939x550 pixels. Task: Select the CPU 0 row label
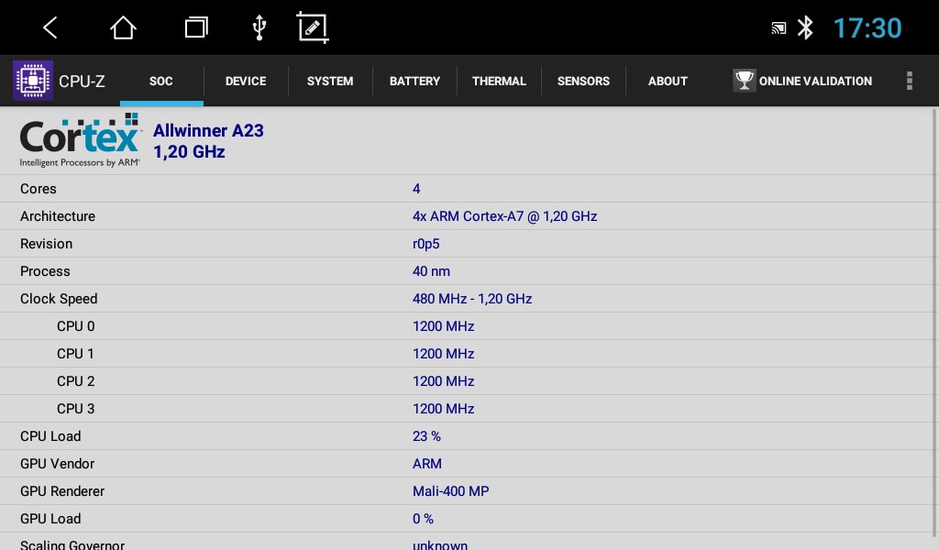(x=75, y=326)
